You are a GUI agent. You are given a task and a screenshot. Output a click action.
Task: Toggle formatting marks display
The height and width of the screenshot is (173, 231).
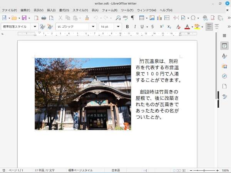coord(132,18)
